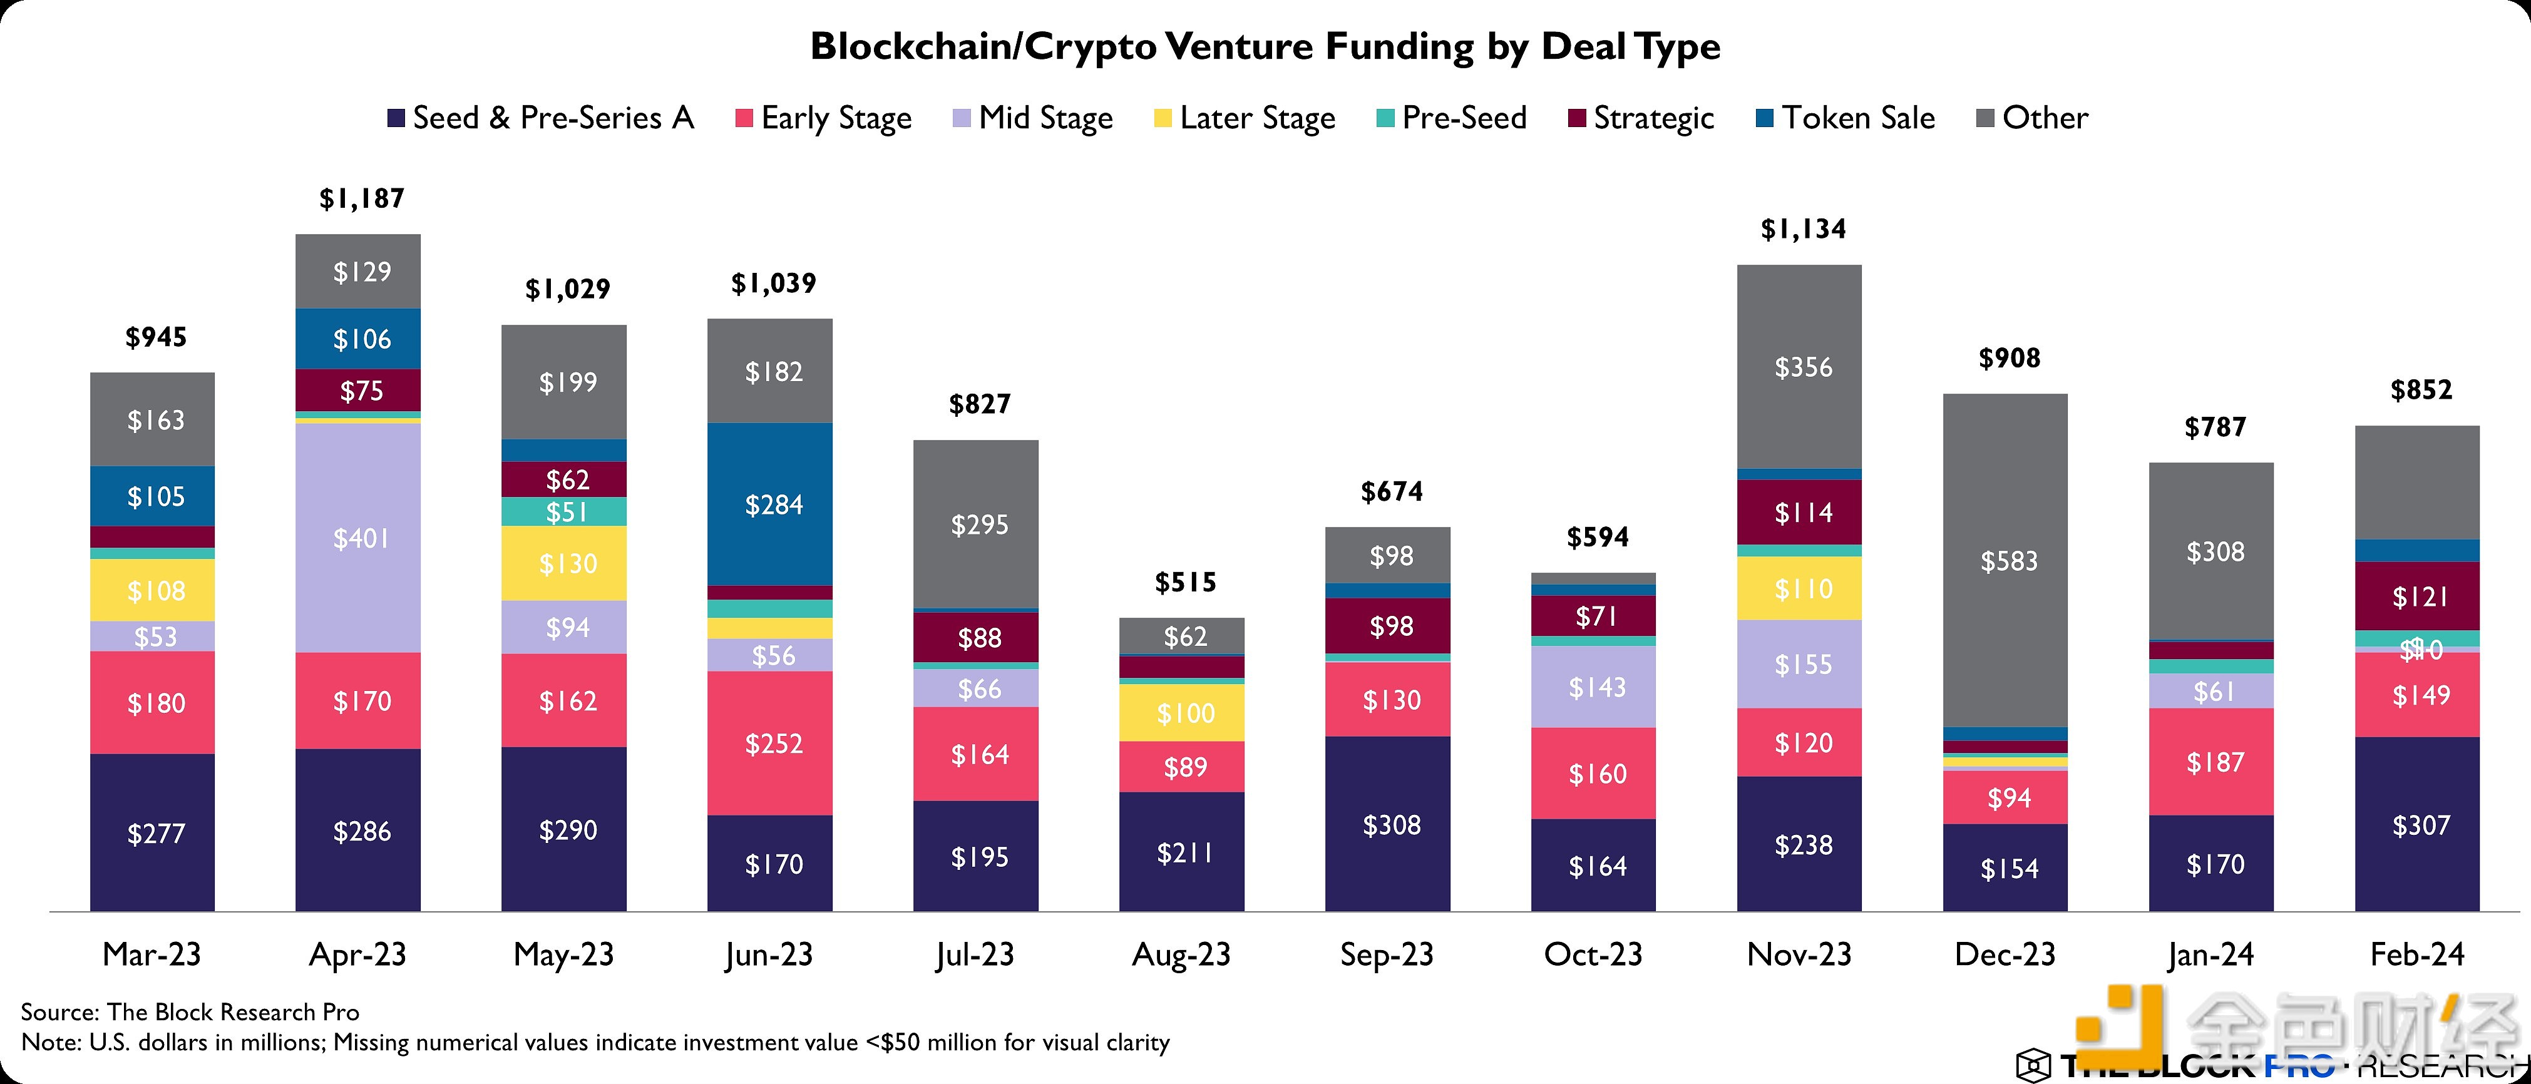The width and height of the screenshot is (2531, 1084).
Task: Click the Token Sale blue legend swatch
Action: [1765, 119]
